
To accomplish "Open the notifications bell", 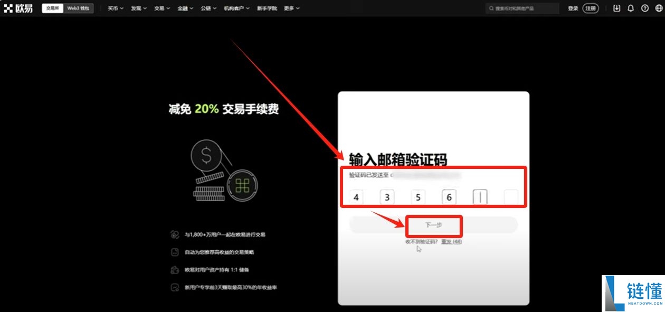I will pos(631,8).
